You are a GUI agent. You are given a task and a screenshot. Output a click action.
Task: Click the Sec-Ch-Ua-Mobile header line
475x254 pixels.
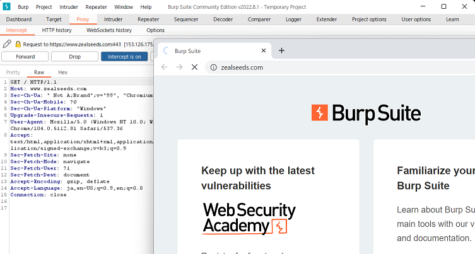[x=44, y=102]
